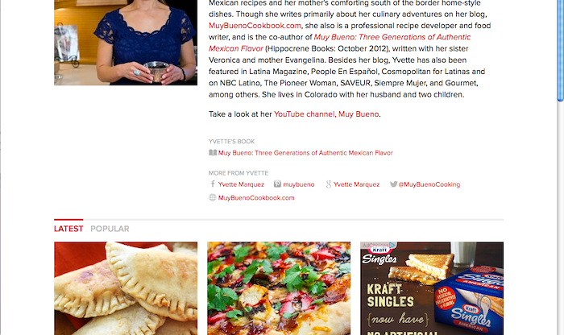Click the Twitter bird icon
The height and width of the screenshot is (335, 564).
pyautogui.click(x=393, y=184)
